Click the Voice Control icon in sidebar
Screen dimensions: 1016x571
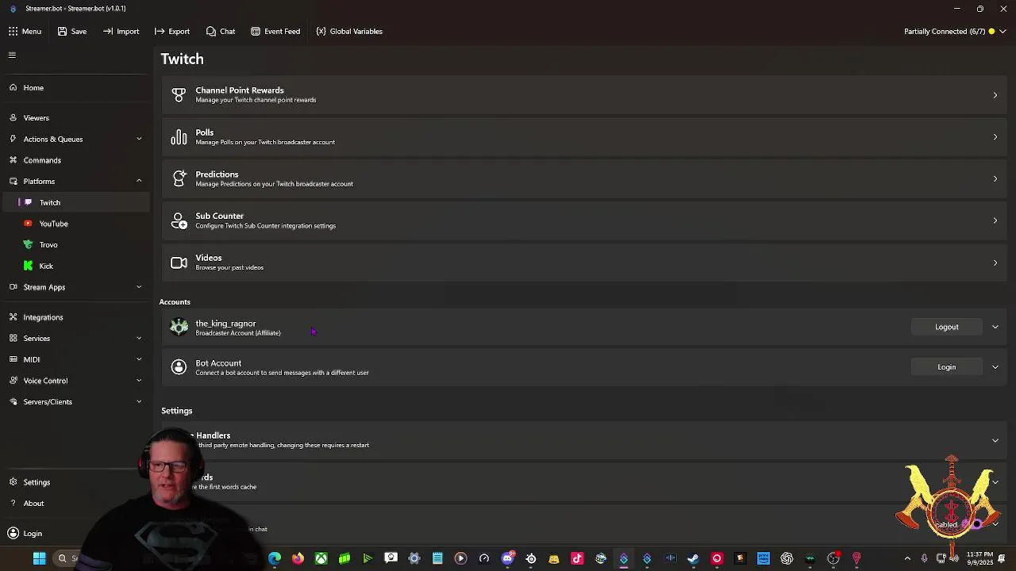(13, 381)
